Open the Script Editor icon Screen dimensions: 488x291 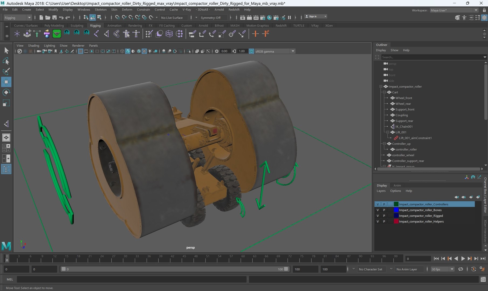[483, 279]
